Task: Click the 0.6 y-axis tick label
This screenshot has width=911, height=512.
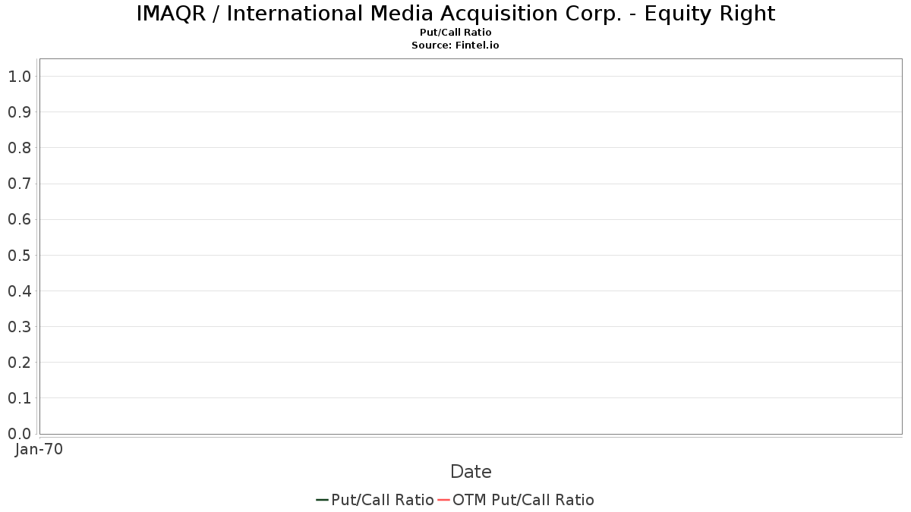Action: tap(20, 220)
